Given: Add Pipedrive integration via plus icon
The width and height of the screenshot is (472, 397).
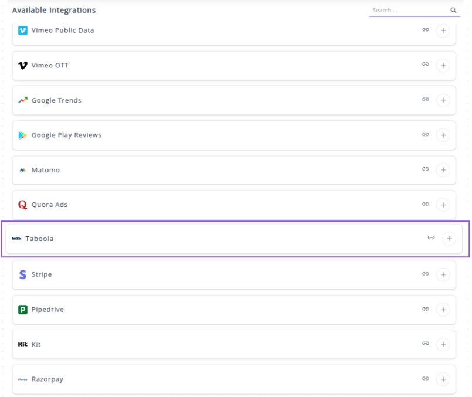Looking at the screenshot, I should point(443,310).
